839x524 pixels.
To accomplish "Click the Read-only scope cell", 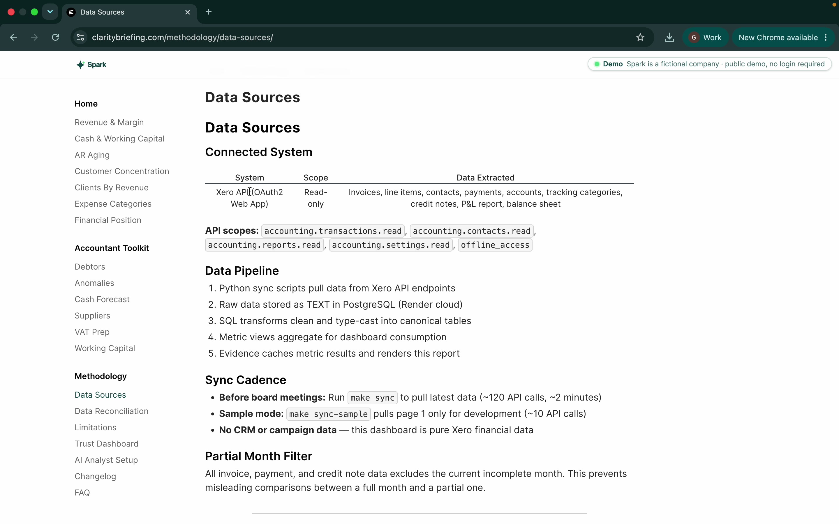I will [x=315, y=198].
